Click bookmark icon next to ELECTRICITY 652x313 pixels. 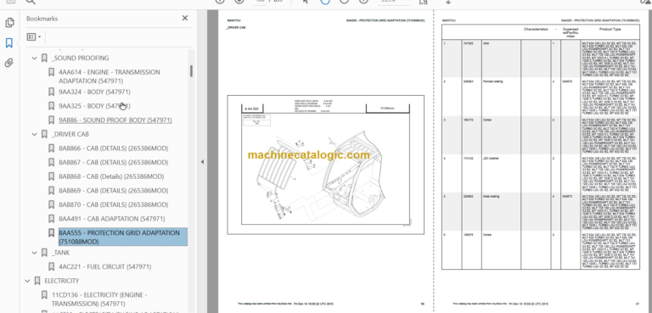(x=37, y=281)
